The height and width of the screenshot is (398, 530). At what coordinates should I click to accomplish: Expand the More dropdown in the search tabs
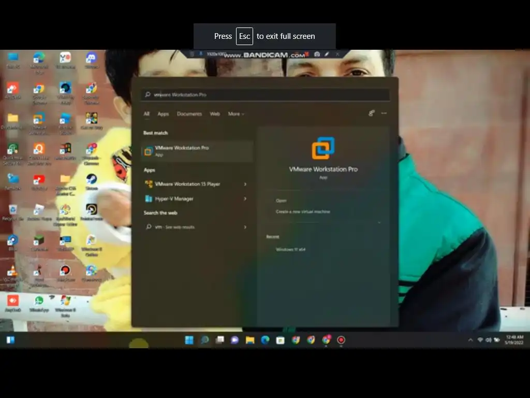(x=236, y=114)
